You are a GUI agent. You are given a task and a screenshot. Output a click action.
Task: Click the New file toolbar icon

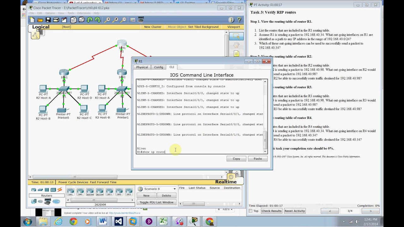(32, 20)
